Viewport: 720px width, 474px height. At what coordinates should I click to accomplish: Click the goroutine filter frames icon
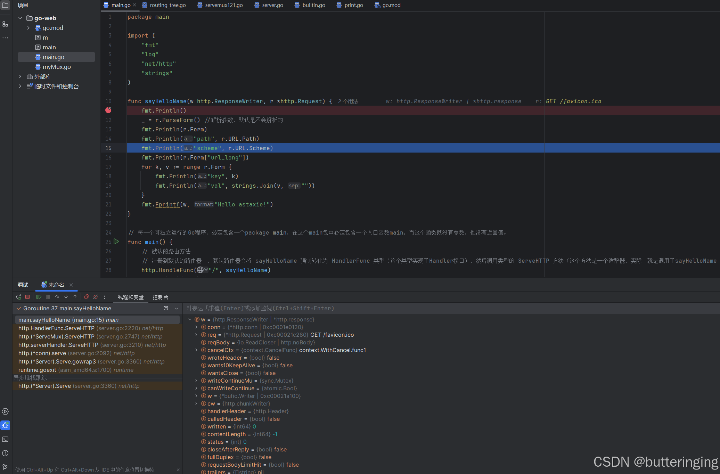point(166,308)
